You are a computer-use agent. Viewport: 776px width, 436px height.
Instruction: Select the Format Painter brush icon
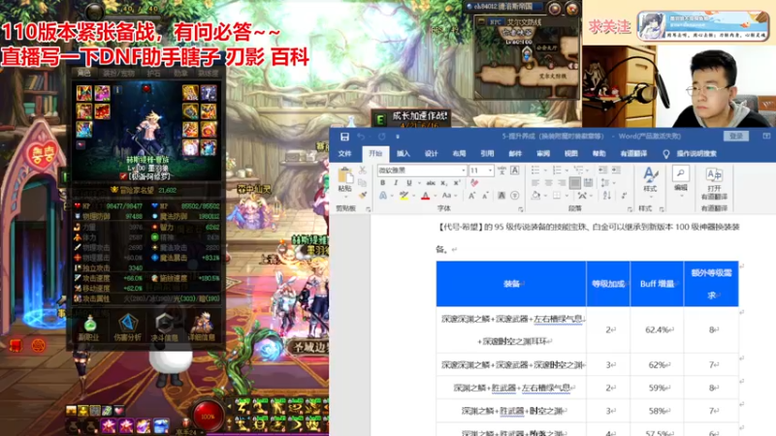tap(362, 196)
